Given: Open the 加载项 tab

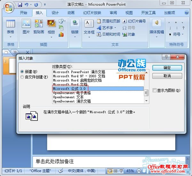Looking at the screenshot, I should (x=170, y=13).
